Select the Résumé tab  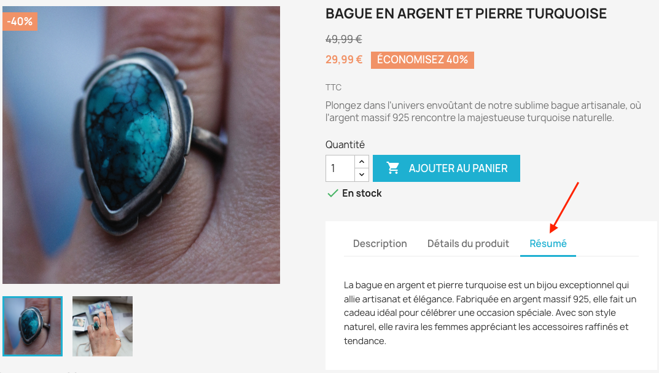click(x=548, y=243)
